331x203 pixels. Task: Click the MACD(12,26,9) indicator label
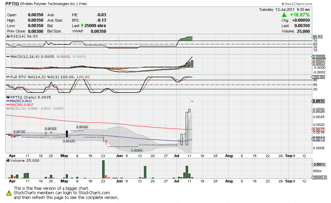(25, 57)
